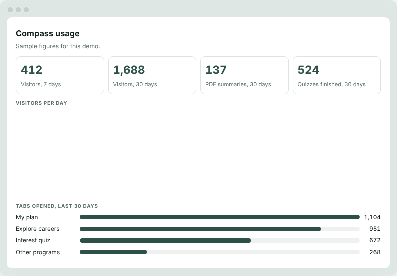This screenshot has width=397, height=276.
Task: Click the Other programs progress bar
Action: click(220, 252)
